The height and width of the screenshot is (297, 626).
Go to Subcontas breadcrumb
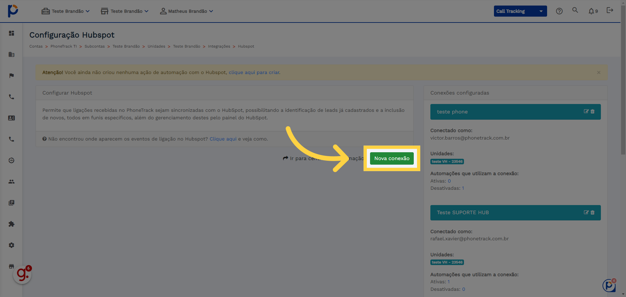point(95,46)
